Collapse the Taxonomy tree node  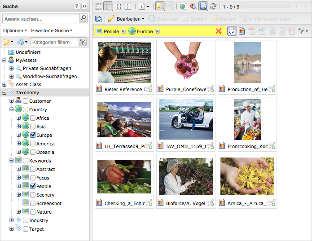[4, 92]
